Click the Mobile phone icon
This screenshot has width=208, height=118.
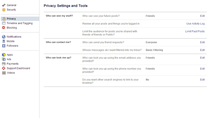[x=4, y=41]
